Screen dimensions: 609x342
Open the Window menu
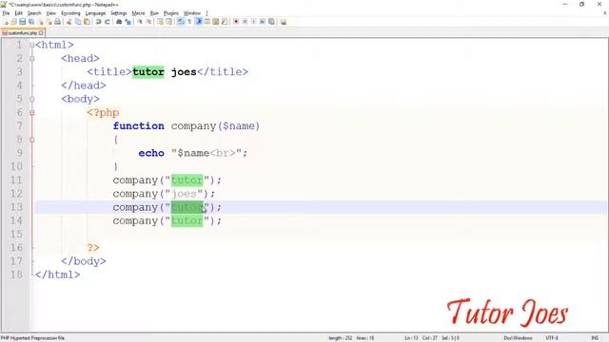[192, 13]
